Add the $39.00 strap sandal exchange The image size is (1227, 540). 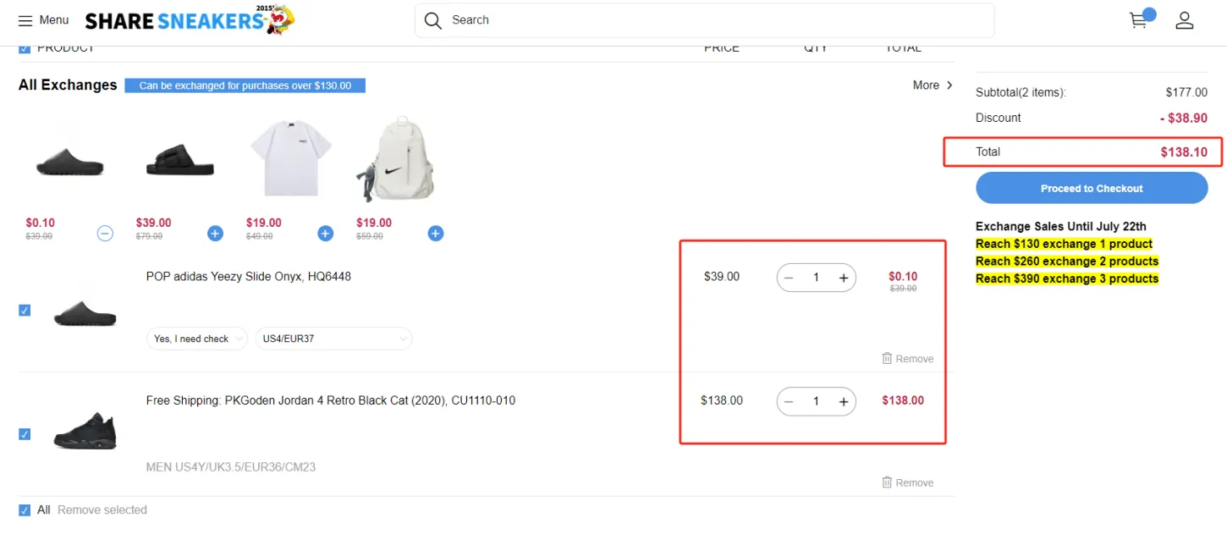[x=215, y=233]
